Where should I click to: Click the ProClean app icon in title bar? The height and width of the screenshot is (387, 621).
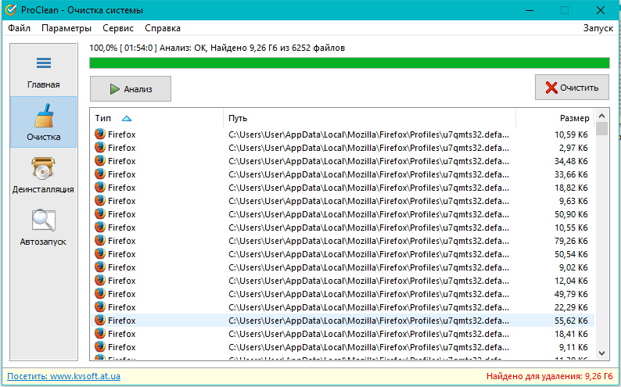pos(11,10)
